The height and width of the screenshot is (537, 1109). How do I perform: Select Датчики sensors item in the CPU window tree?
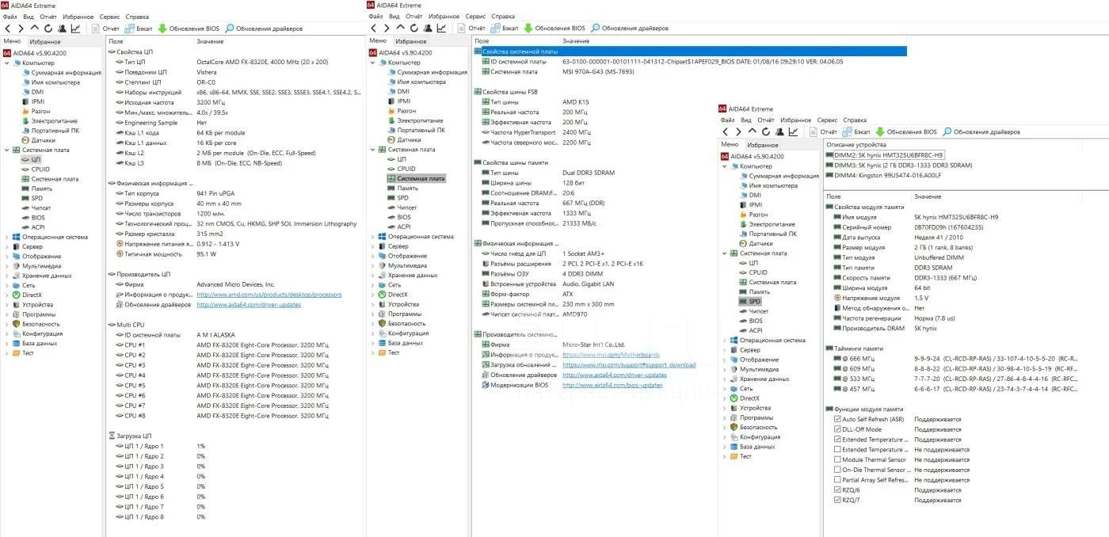pos(43,139)
